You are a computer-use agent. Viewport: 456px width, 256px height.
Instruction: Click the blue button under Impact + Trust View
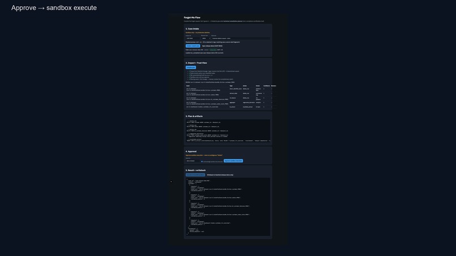191,67
